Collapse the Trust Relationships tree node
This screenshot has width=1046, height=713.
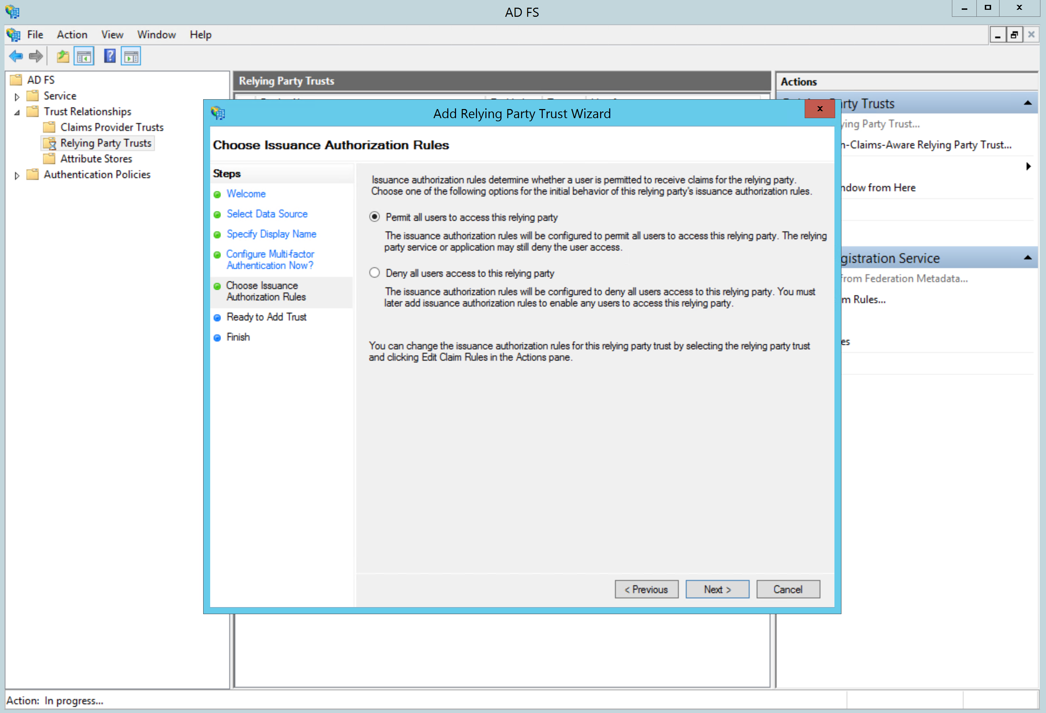coord(17,113)
